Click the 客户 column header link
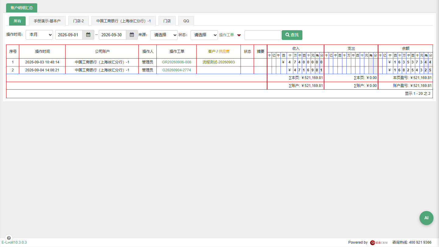 click(212, 52)
